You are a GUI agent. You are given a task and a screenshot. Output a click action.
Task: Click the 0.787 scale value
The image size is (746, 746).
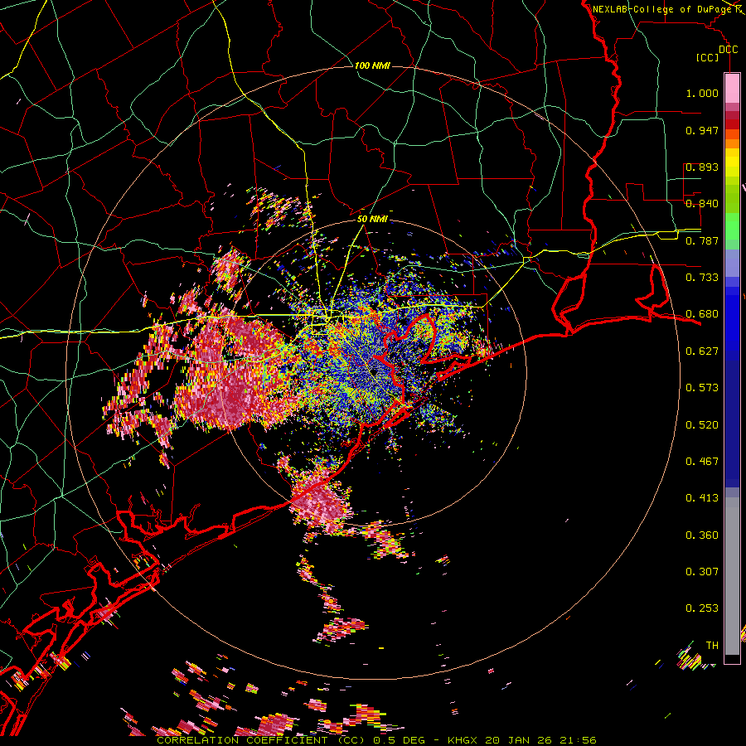(702, 240)
